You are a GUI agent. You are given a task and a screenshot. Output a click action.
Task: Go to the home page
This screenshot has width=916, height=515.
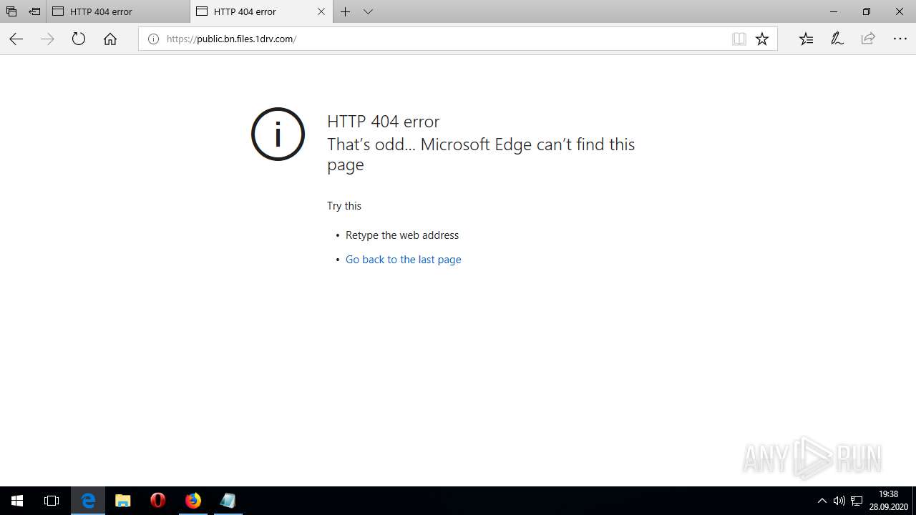tap(110, 39)
